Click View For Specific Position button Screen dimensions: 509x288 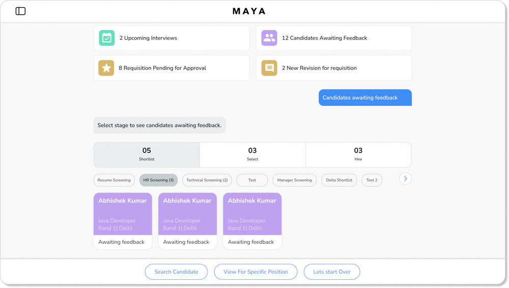click(256, 272)
